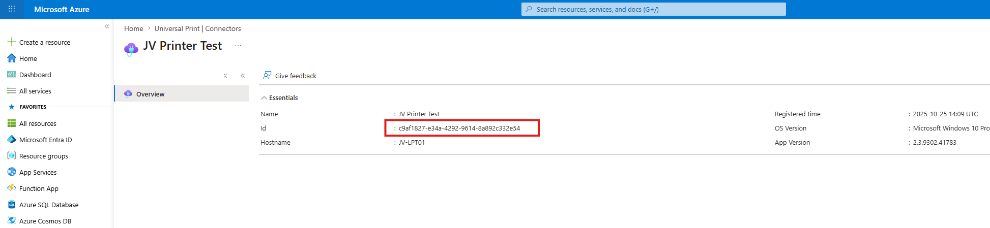Open the more options ellipsis next to title
This screenshot has width=990, height=228.
[x=238, y=46]
